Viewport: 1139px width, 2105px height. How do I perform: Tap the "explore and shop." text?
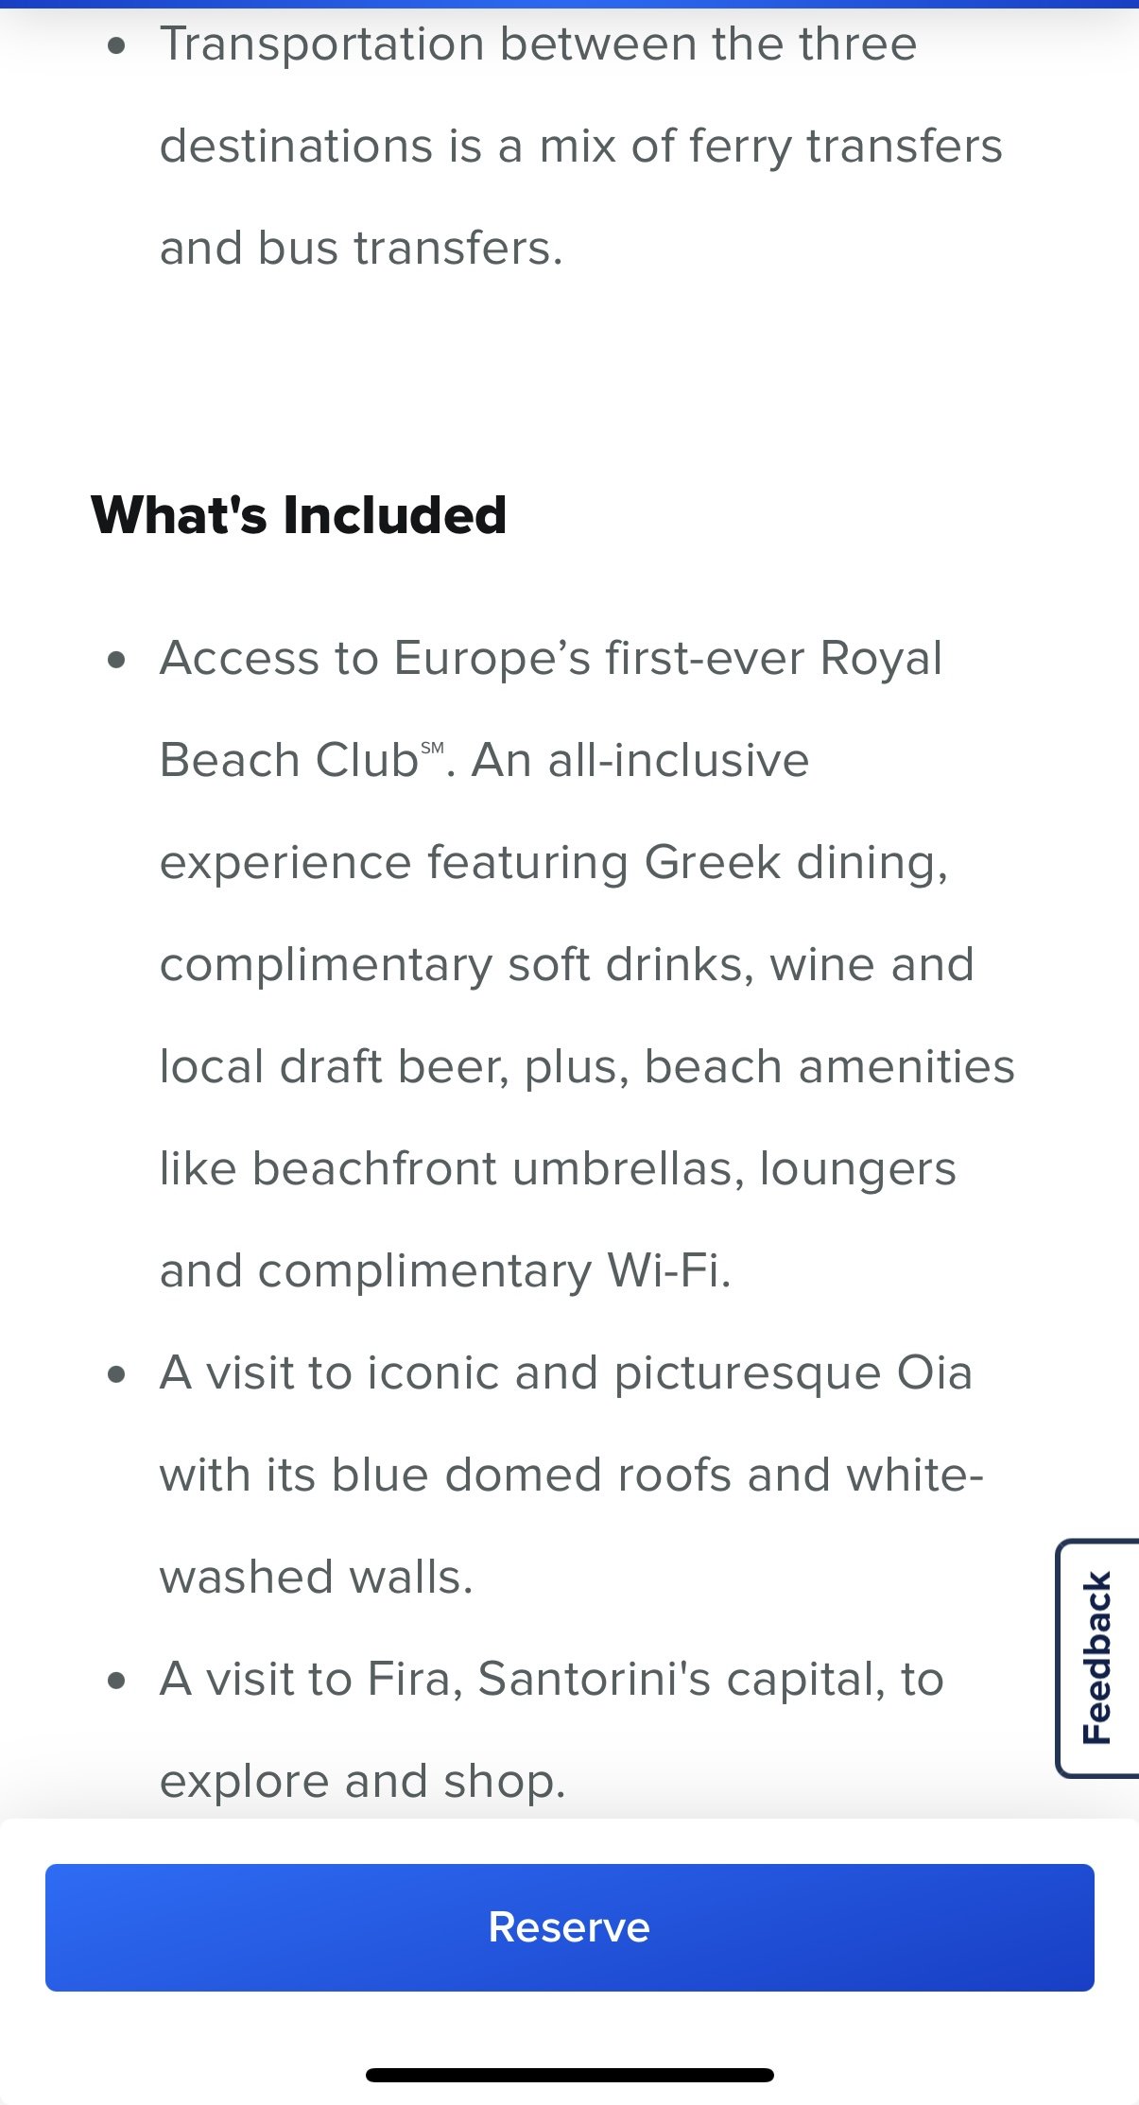coord(362,1782)
